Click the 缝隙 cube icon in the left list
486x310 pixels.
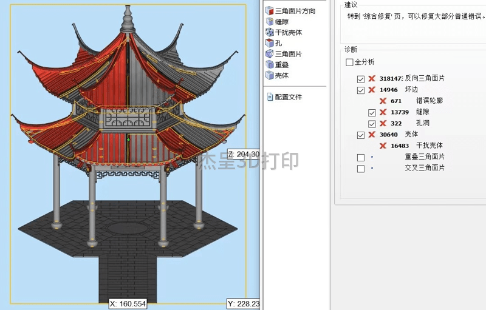pyautogui.click(x=270, y=22)
